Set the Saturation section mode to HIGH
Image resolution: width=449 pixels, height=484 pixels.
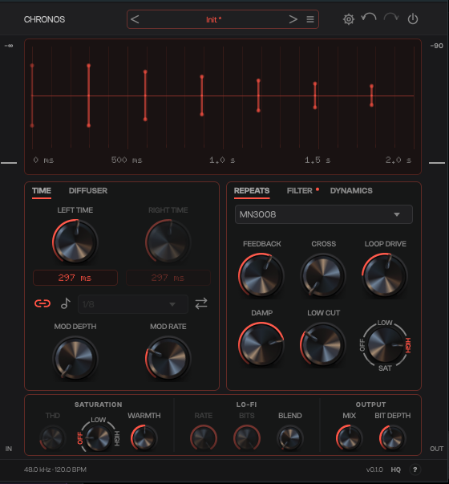pyautogui.click(x=117, y=438)
